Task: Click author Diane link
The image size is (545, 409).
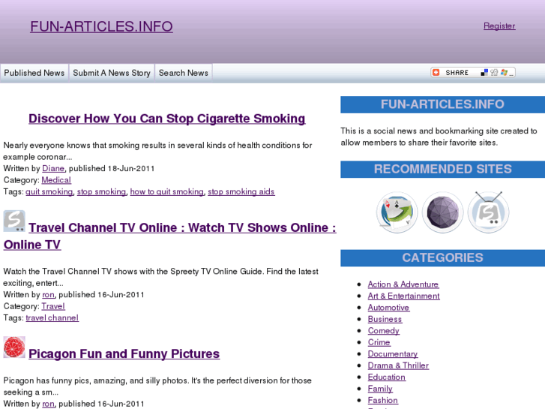Action: click(53, 168)
